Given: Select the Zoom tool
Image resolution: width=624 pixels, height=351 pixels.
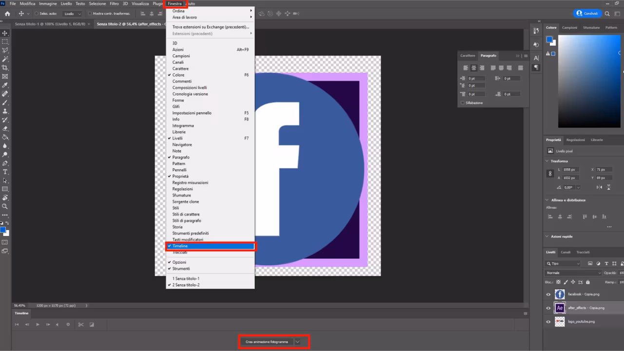Looking at the screenshot, I should [5, 207].
